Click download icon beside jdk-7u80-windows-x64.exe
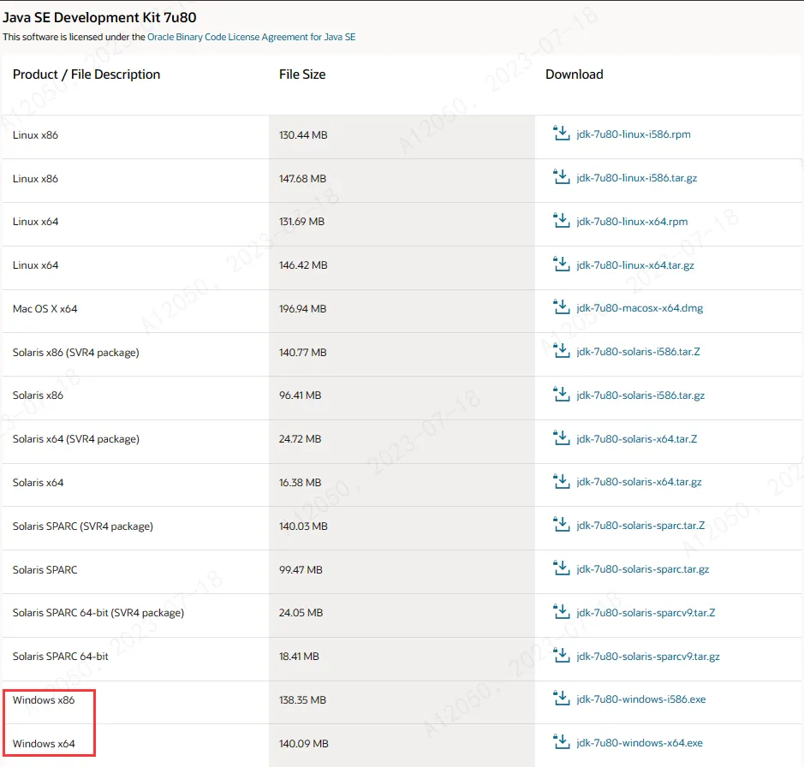Screen dimensions: 804x767 [x=562, y=742]
